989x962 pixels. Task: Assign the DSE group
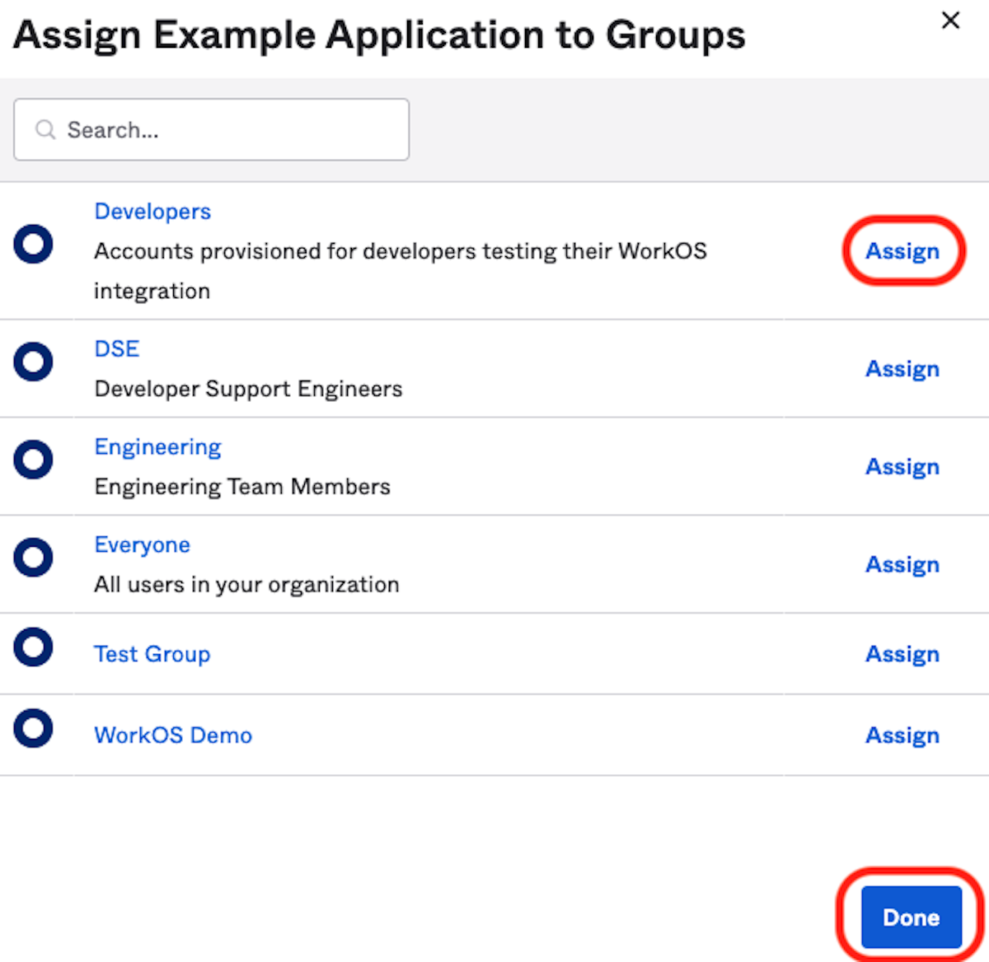pyautogui.click(x=902, y=369)
